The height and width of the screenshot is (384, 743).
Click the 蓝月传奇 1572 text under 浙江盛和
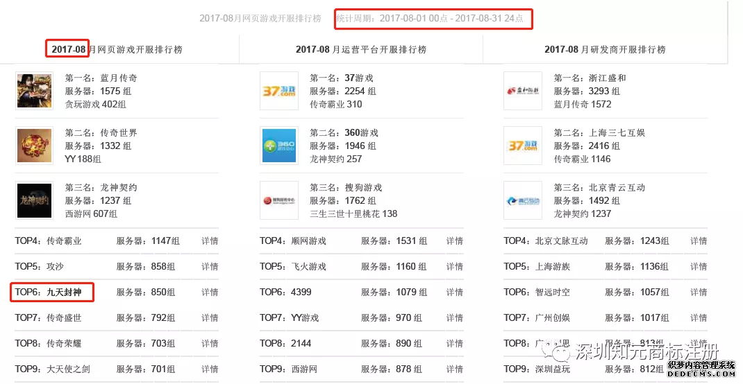[583, 105]
